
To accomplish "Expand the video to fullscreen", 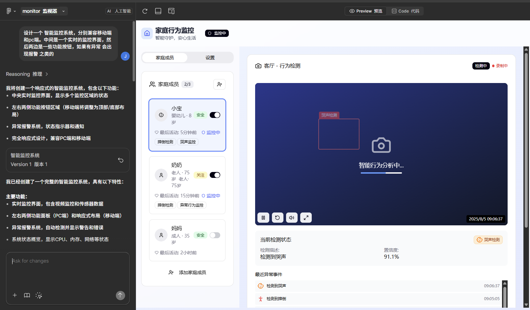I will click(305, 217).
